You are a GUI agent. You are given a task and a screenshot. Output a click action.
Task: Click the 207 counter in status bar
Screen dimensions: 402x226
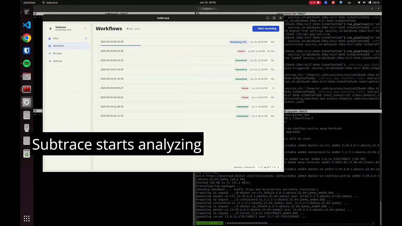click(x=268, y=167)
